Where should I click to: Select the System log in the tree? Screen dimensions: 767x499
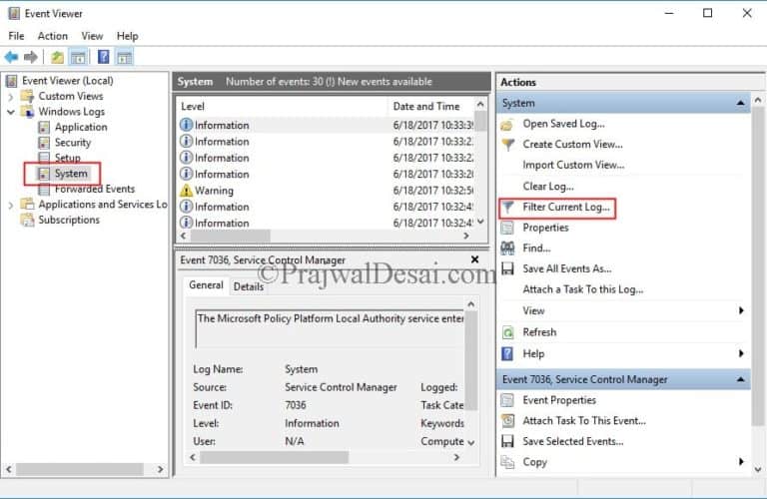(71, 174)
